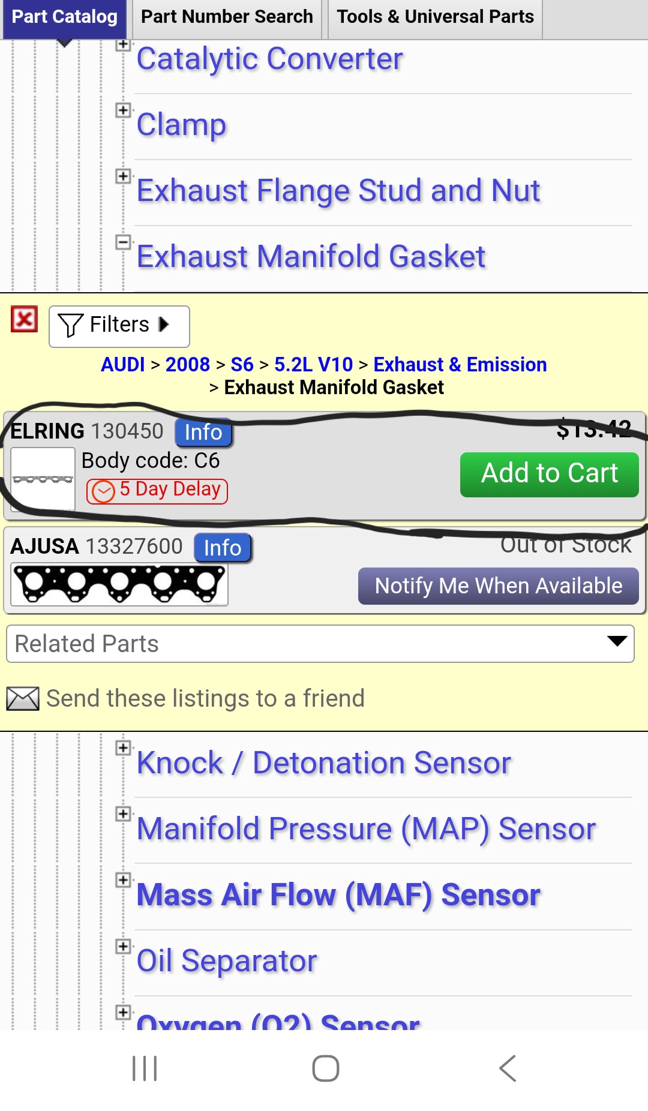This screenshot has width=648, height=1111.
Task: Open the Filters funnel button
Action: point(119,326)
